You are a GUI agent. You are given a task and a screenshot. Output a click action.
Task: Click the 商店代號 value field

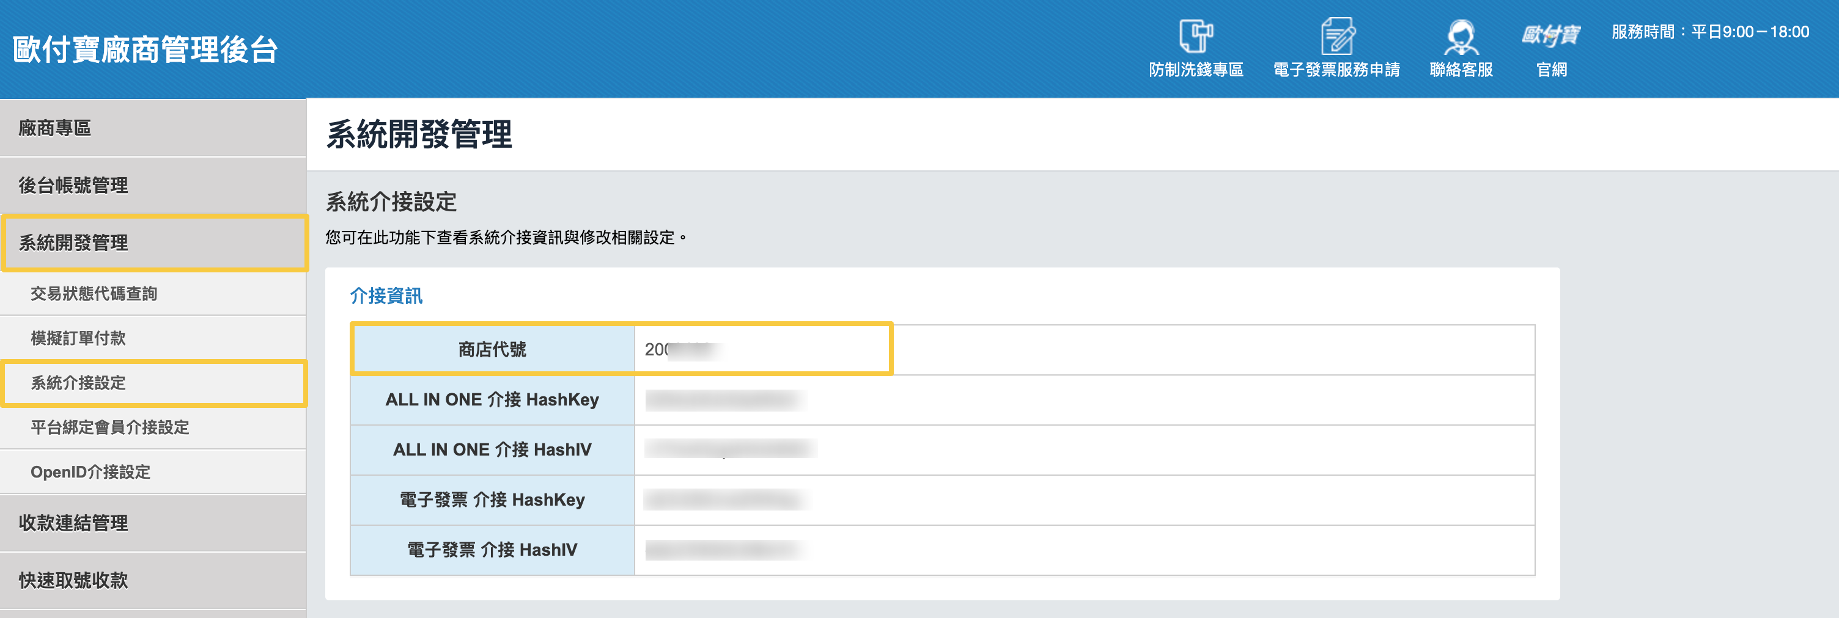tap(761, 349)
